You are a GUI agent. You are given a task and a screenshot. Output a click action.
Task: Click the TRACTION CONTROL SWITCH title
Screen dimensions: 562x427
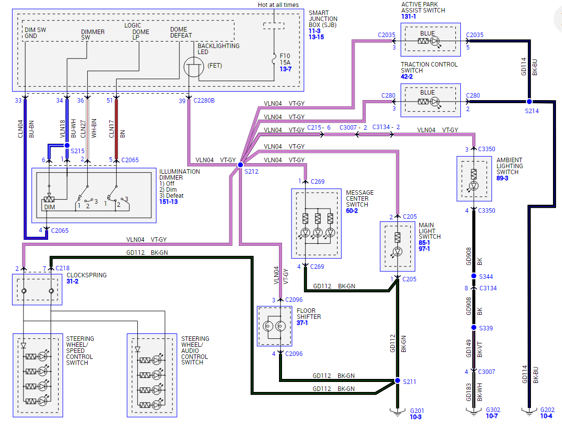pyautogui.click(x=429, y=68)
